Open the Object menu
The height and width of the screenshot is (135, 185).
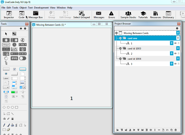point(23,8)
